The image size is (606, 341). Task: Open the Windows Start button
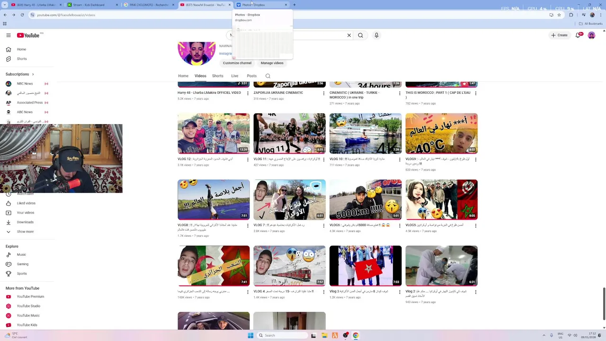tap(250, 335)
